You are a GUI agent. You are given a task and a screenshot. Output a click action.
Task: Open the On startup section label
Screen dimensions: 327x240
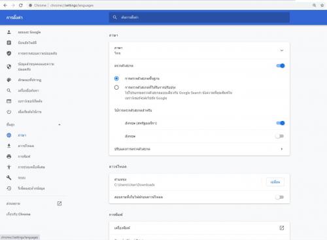click(x=29, y=112)
